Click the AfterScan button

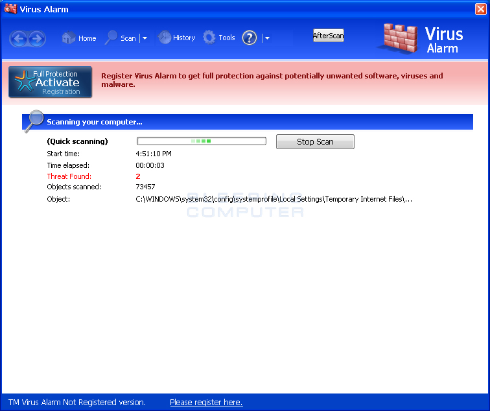pyautogui.click(x=329, y=35)
